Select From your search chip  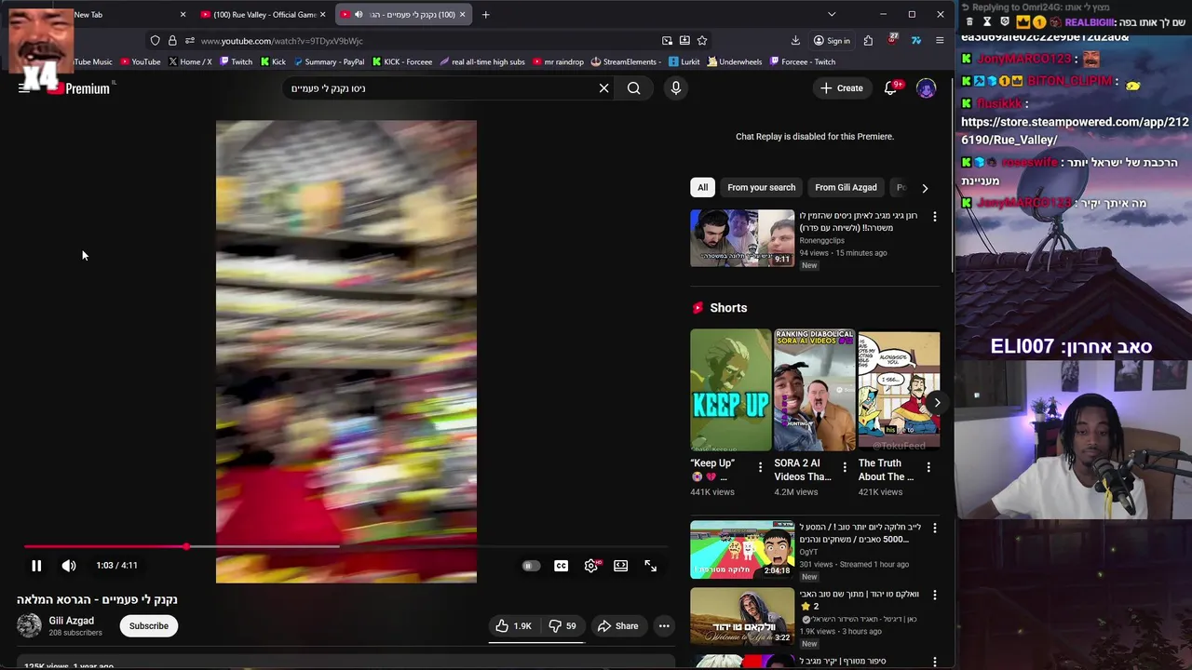(762, 187)
